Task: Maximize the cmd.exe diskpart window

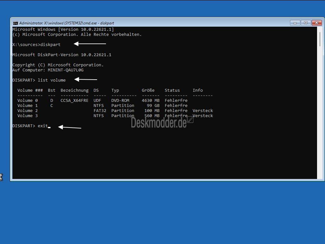Action: click(x=306, y=23)
